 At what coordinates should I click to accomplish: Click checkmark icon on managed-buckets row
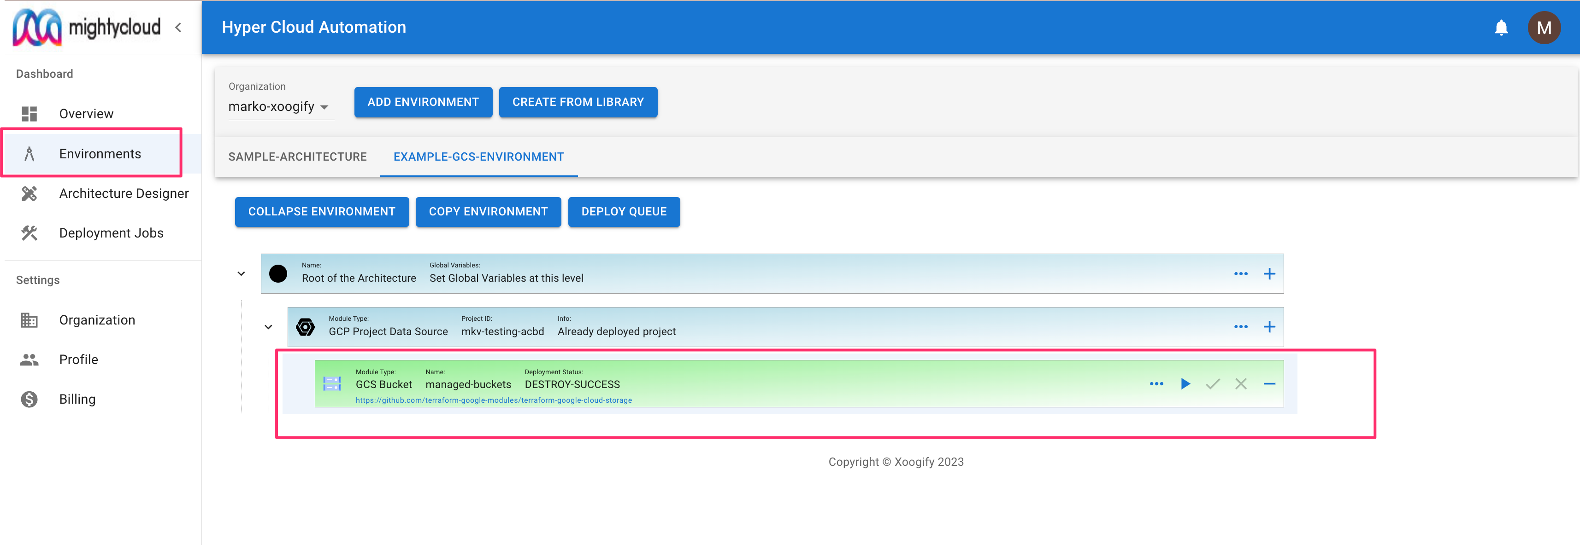[1213, 384]
